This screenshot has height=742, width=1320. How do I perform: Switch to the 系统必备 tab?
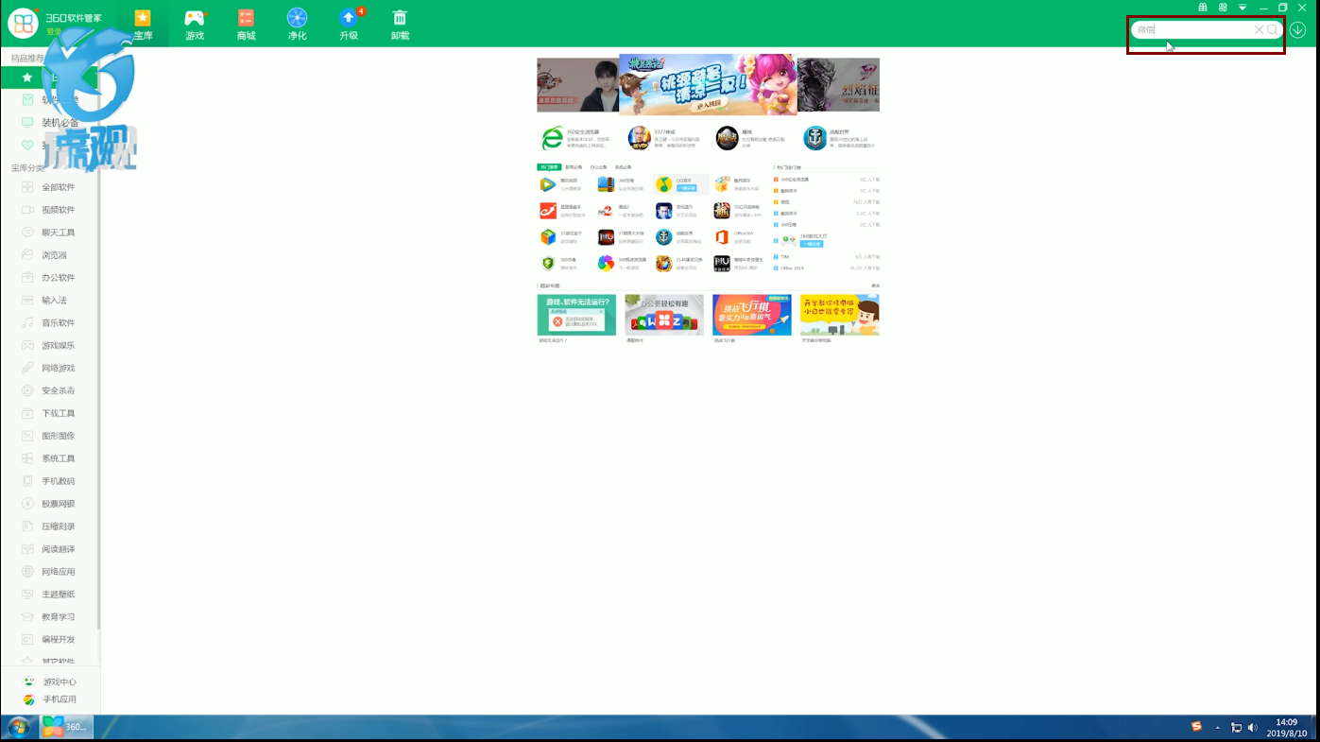tap(623, 167)
